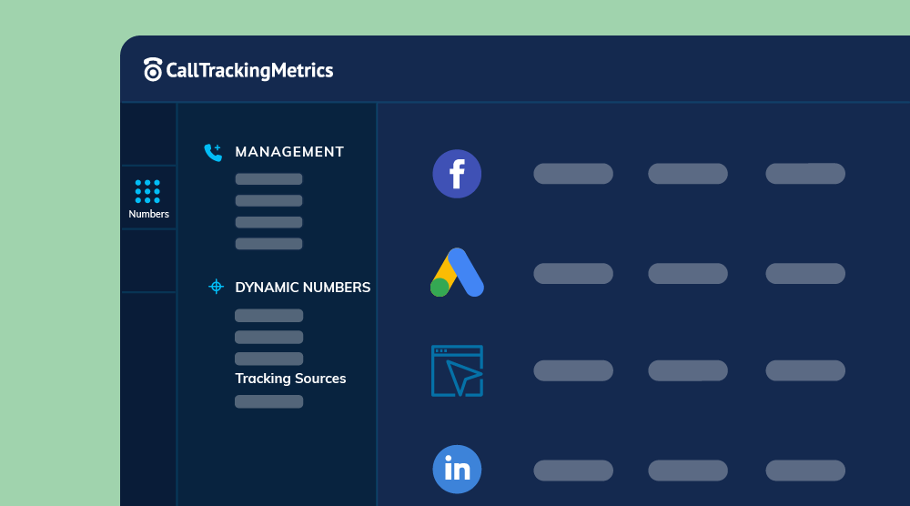This screenshot has width=910, height=506.
Task: Select the last placeholder item under Management
Action: (x=268, y=244)
